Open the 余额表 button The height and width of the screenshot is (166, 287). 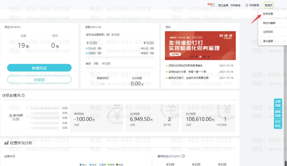click(x=39, y=80)
